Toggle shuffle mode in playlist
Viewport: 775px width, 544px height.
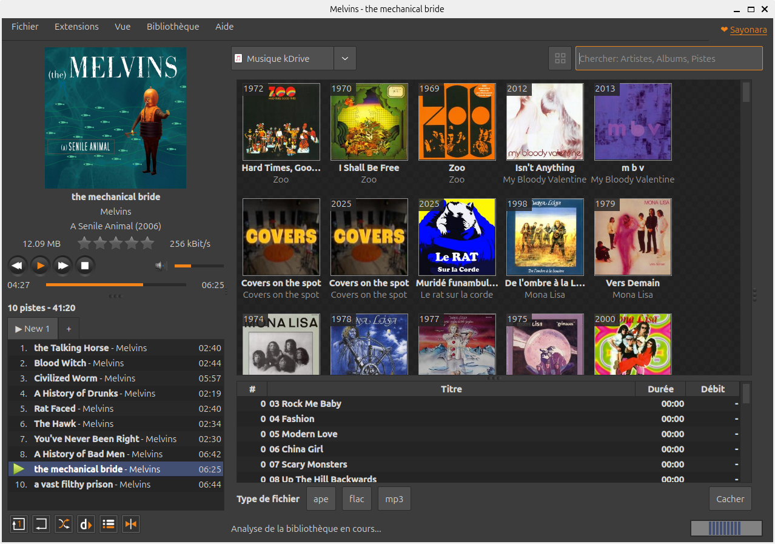click(x=64, y=524)
